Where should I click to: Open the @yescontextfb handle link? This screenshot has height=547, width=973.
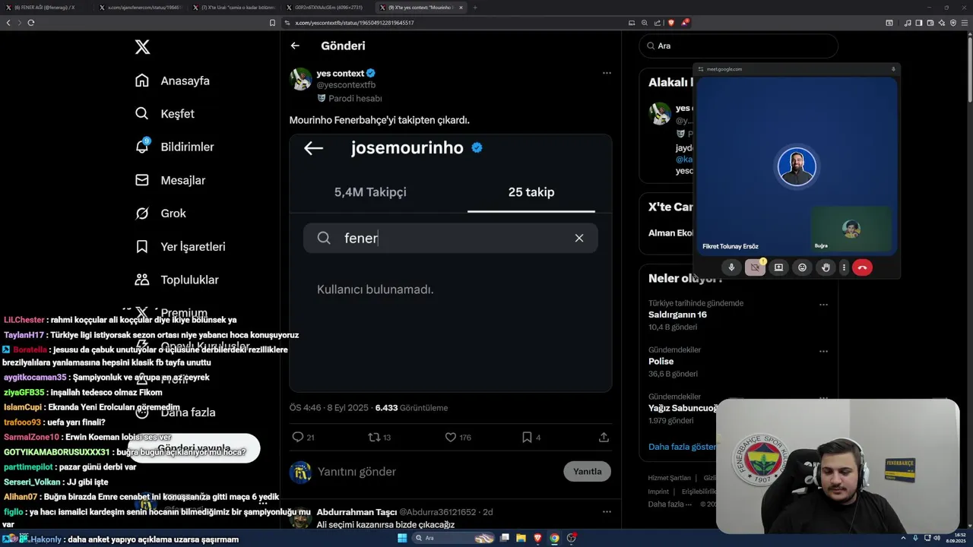pyautogui.click(x=346, y=85)
